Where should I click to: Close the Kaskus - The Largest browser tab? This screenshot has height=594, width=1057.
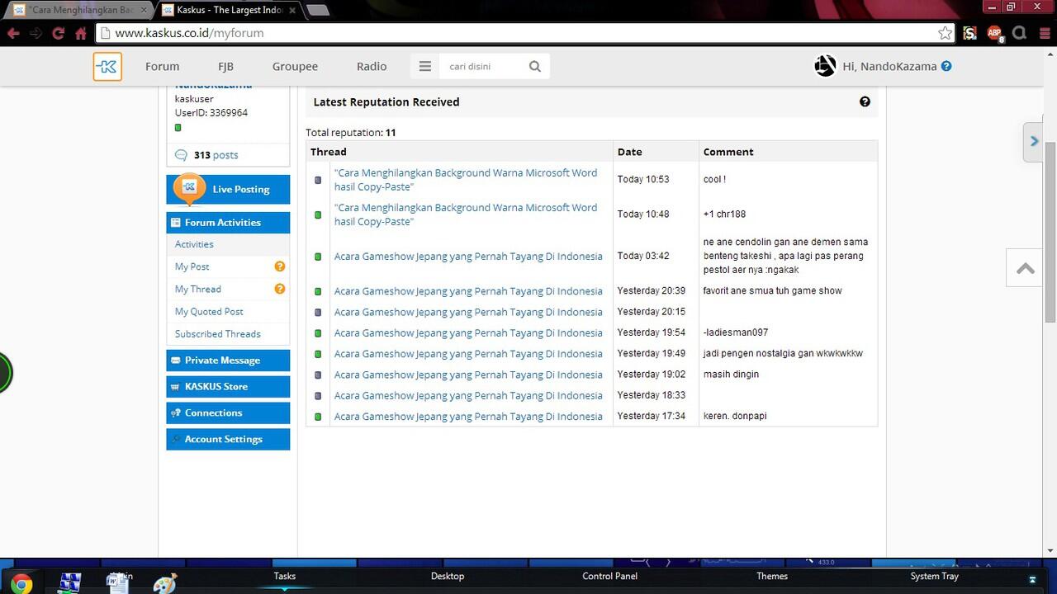[292, 11]
